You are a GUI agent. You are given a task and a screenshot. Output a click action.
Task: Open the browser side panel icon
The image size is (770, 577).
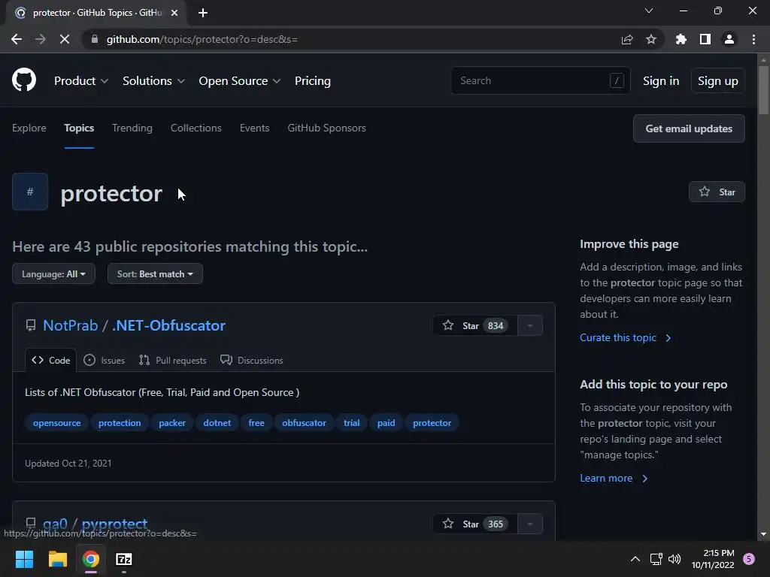(x=705, y=39)
